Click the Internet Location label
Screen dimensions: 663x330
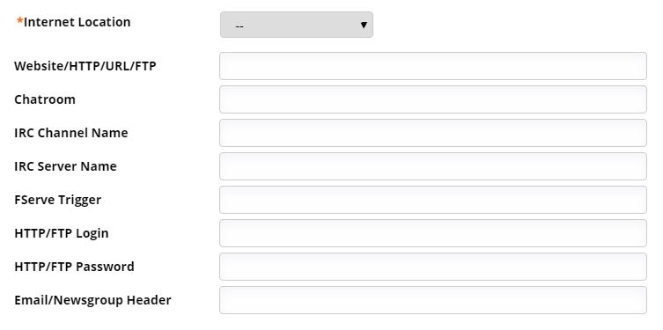[x=77, y=22]
